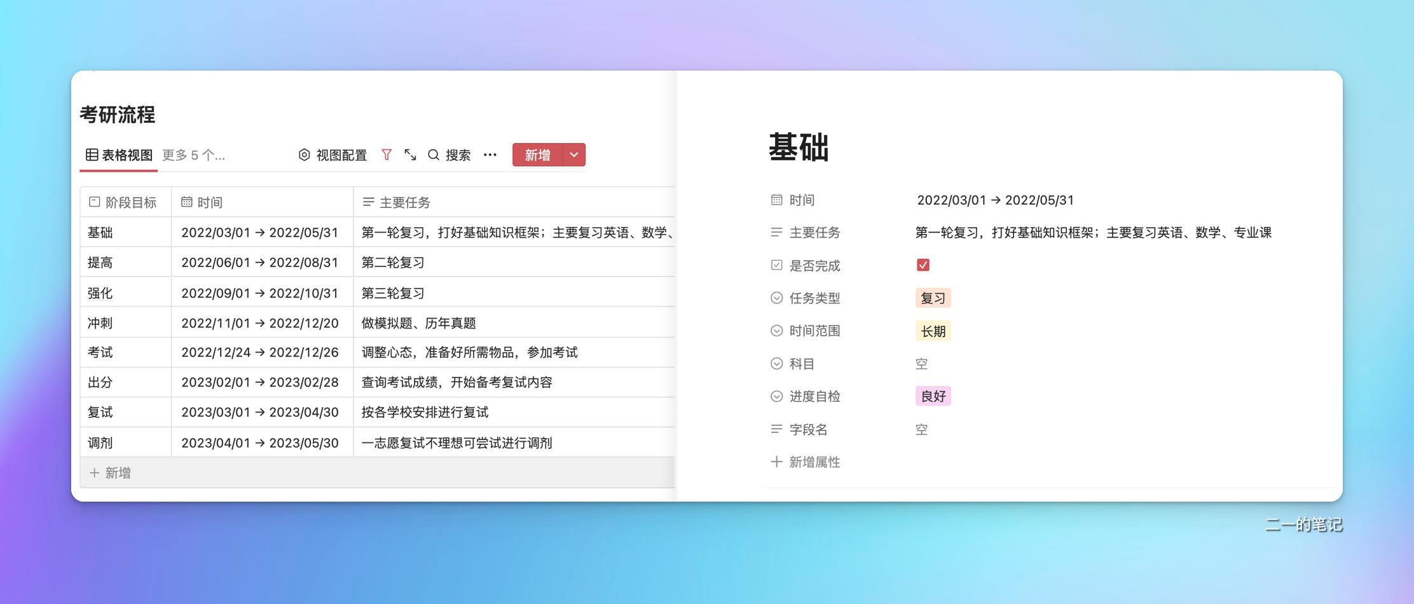Viewport: 1414px width, 604px height.
Task: Click the text icon beside 主要任务 field
Action: coord(776,232)
